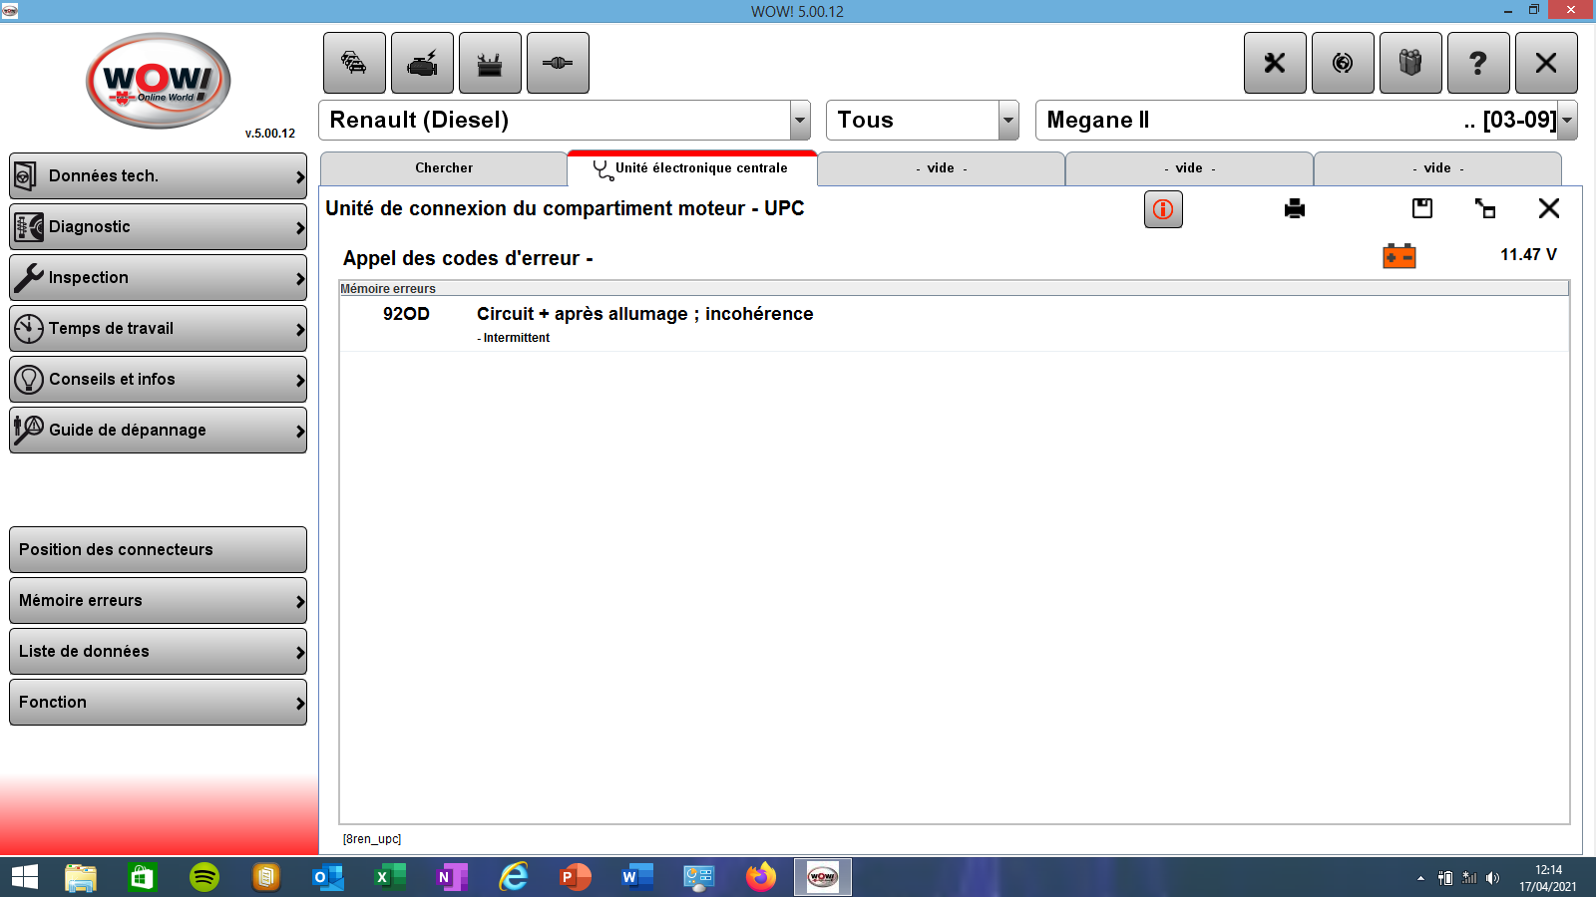Click the engine diagnostics toolbar icon
Screen dimensions: 1596x897
422,63
